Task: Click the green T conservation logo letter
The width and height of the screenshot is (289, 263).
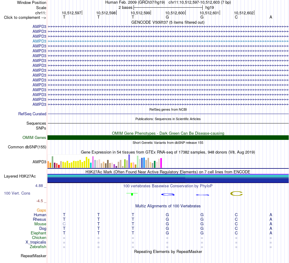Action: [132, 194]
